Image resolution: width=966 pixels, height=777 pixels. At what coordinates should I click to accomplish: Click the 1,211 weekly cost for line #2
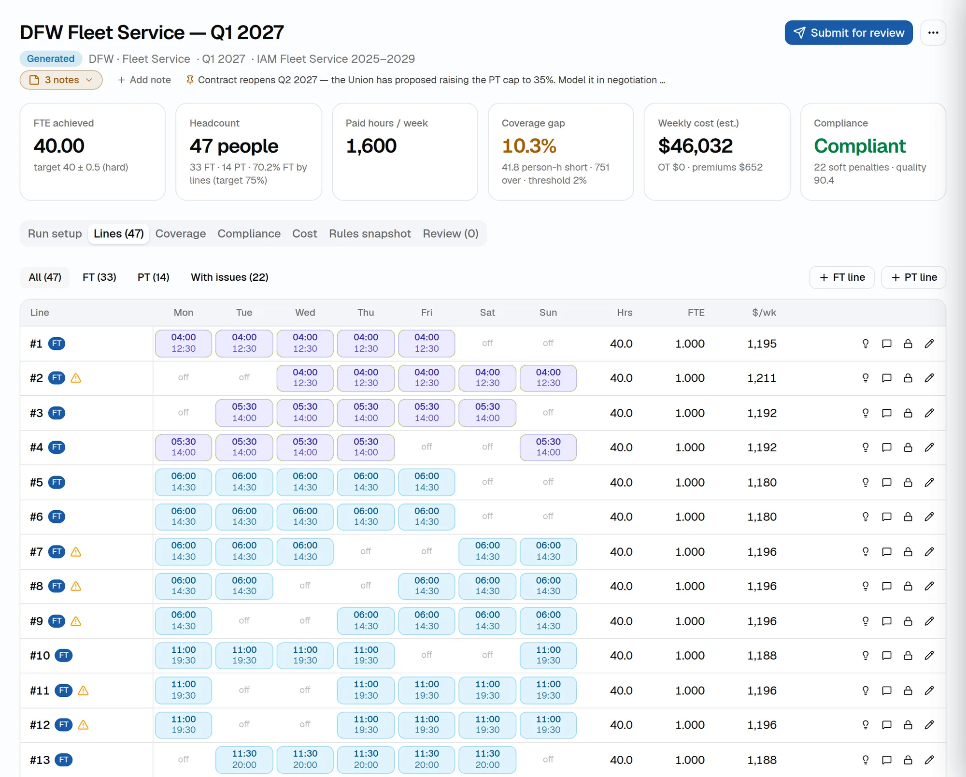(762, 378)
